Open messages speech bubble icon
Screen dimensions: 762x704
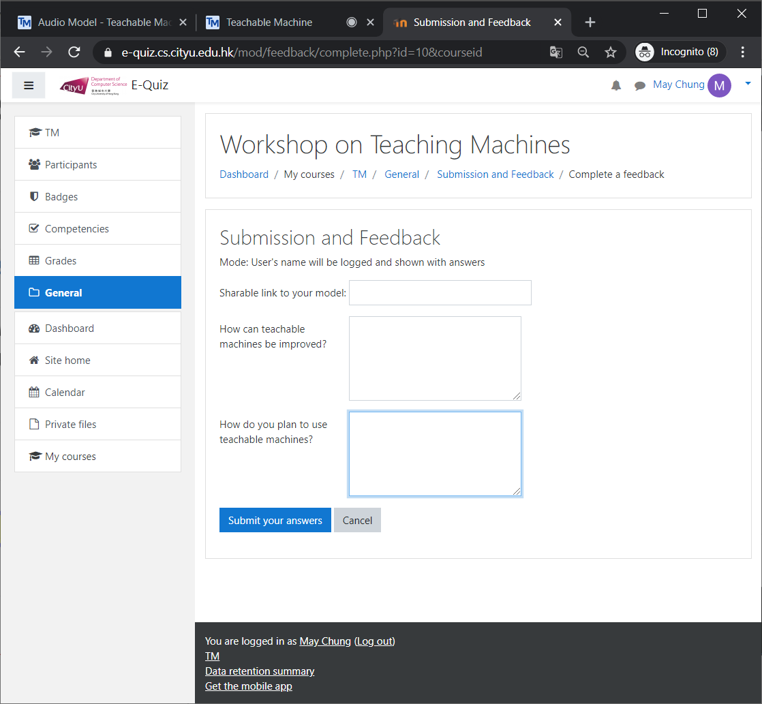(639, 86)
